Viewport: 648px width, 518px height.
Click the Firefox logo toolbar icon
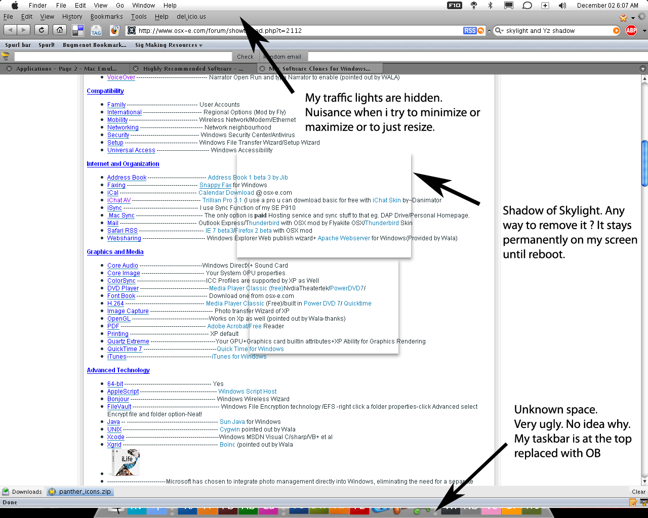pos(114,31)
